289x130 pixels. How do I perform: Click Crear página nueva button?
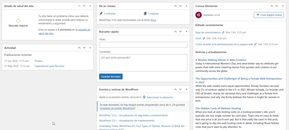pos(269,15)
